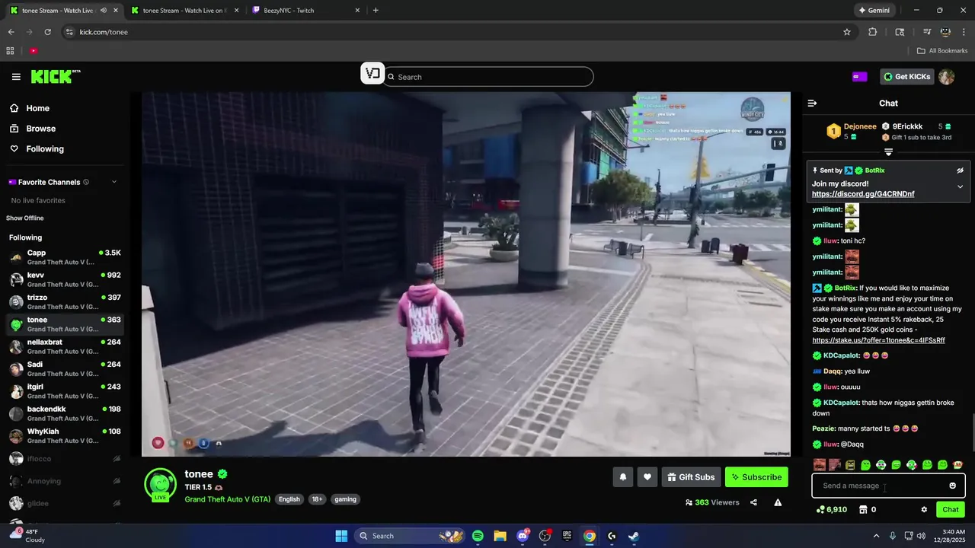
Task: Open Chrome media controls icon
Action: coord(927,32)
